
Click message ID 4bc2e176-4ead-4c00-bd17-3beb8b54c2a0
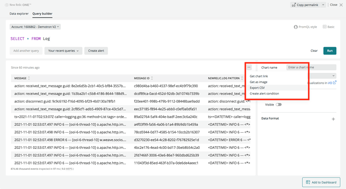tap(167, 147)
